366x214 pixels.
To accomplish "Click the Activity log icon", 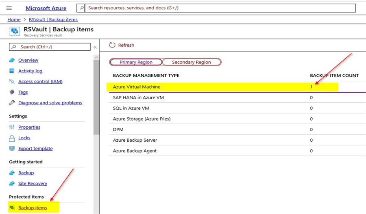I will coord(12,71).
